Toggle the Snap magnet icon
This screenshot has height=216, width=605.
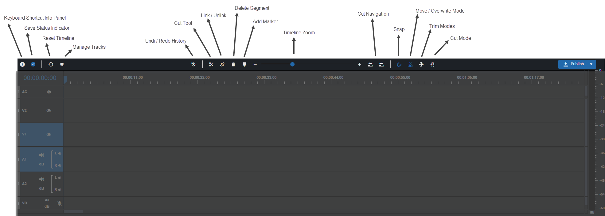tap(399, 64)
